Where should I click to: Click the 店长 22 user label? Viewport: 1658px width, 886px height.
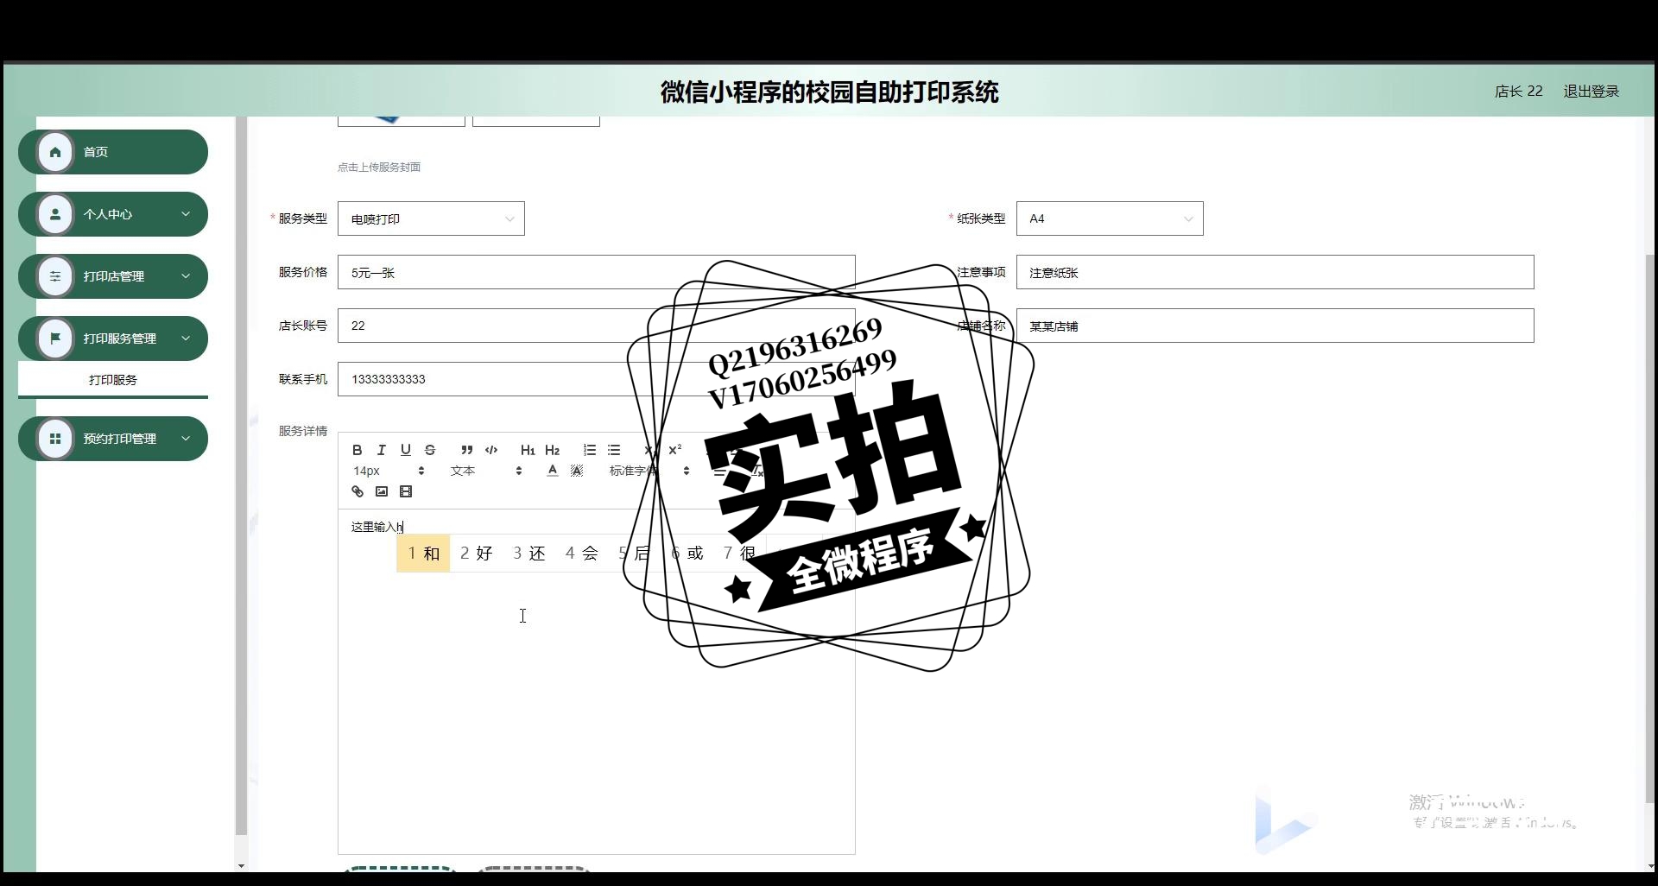1518,92
